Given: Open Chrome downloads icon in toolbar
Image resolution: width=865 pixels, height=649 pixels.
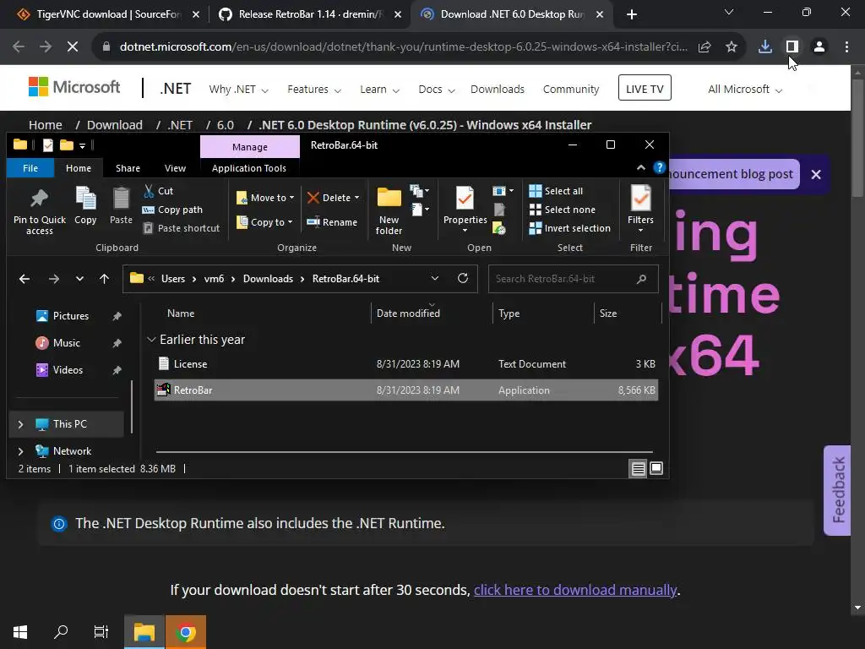Looking at the screenshot, I should point(765,47).
